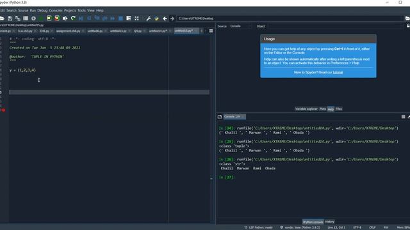Viewport: 410px width, 230px height.
Task: Click CRLF line ending indicator
Action: 372,227
